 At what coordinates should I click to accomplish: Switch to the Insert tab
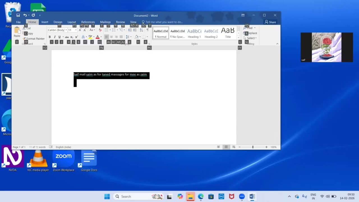[45, 22]
